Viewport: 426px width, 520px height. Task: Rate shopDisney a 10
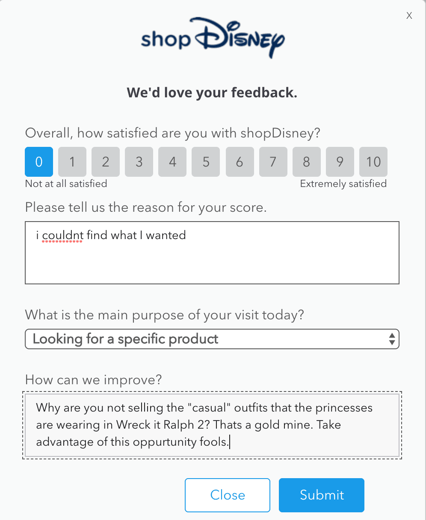373,162
